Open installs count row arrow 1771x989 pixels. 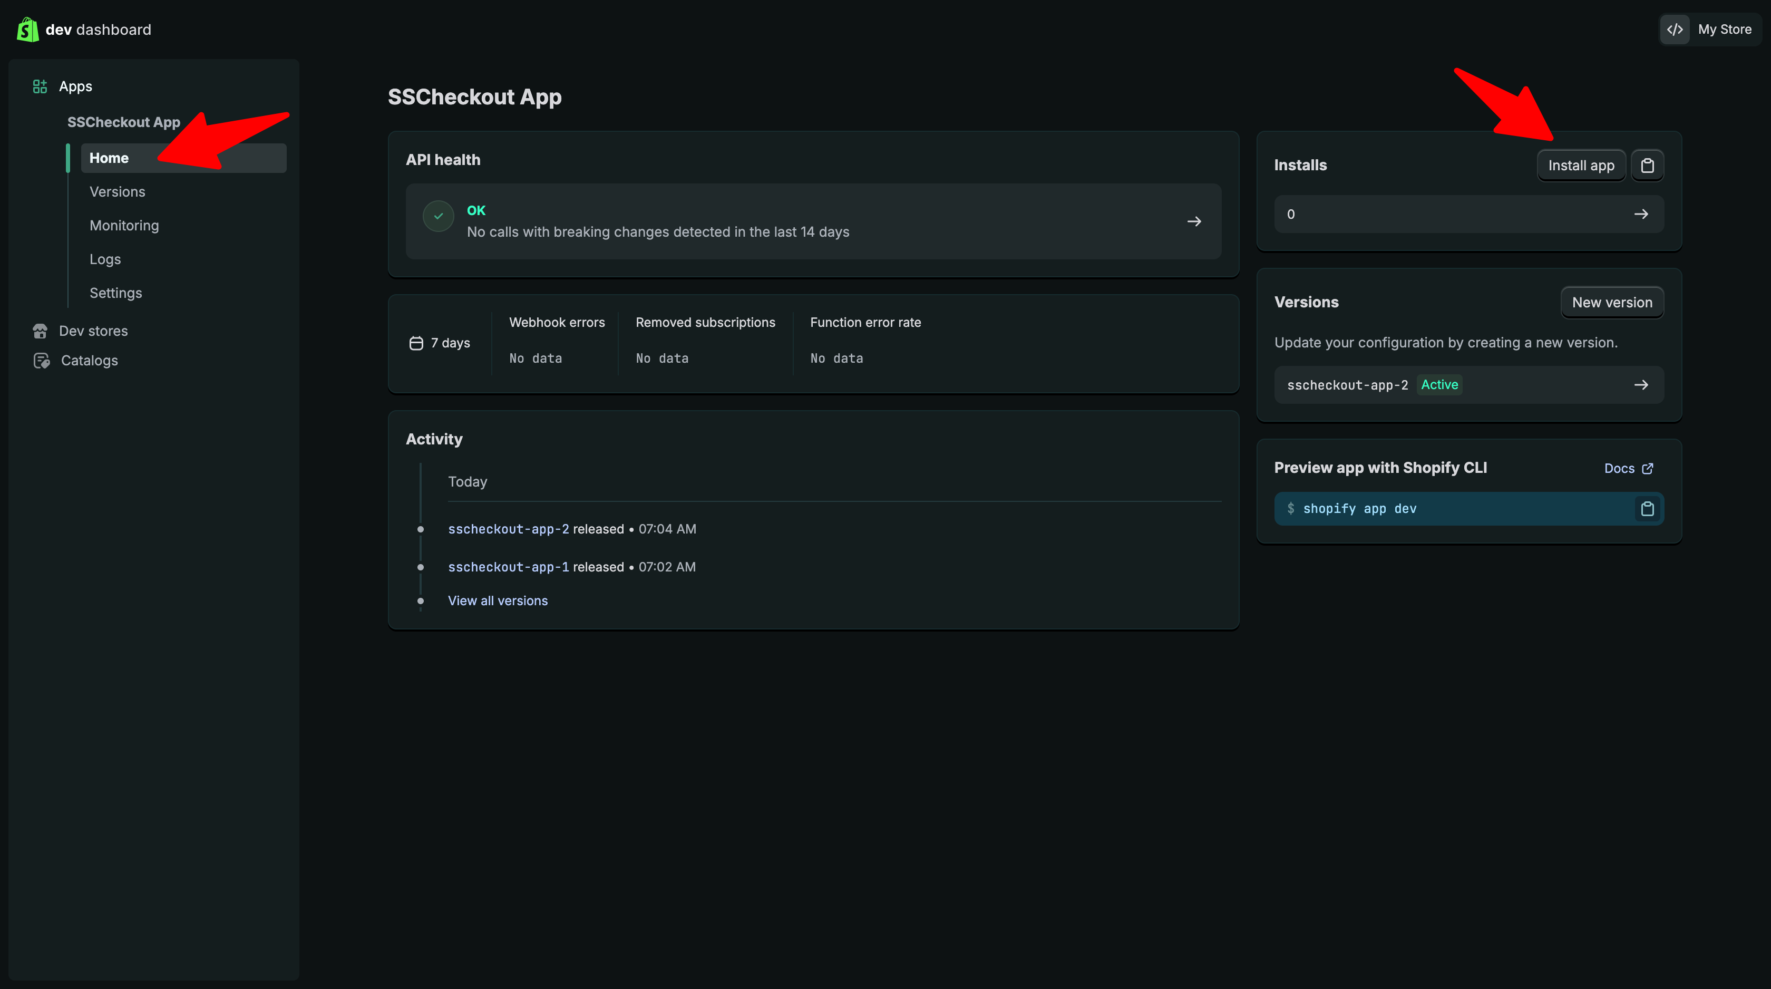pyautogui.click(x=1640, y=215)
